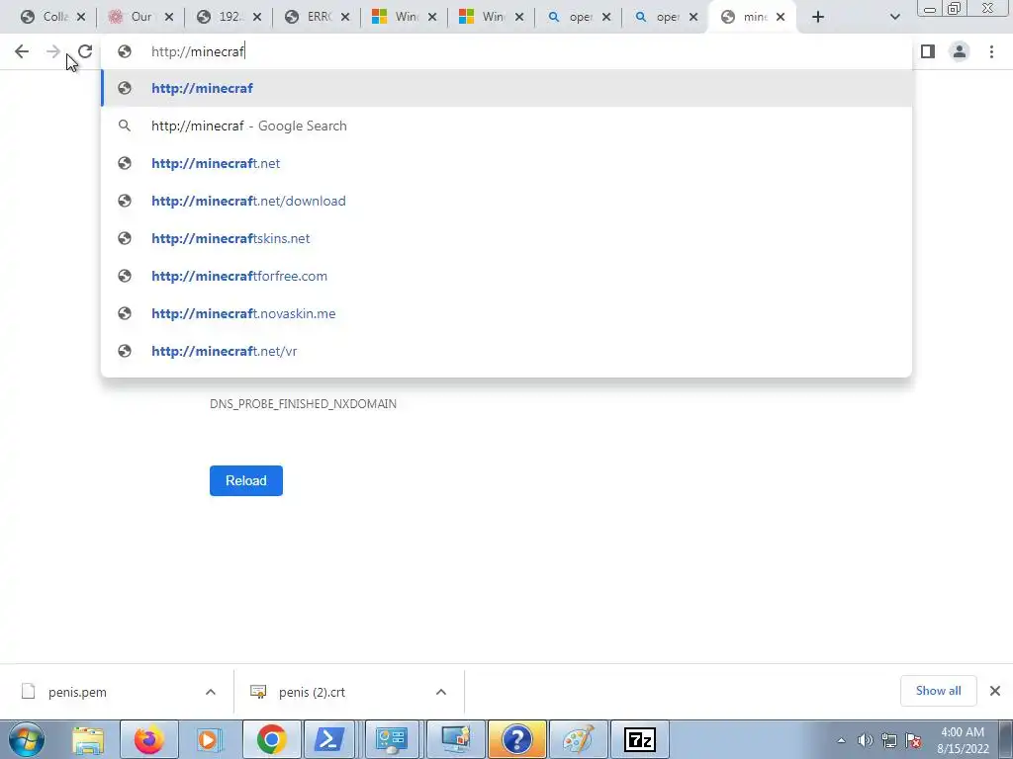Close the active minecraf tab
1013x759 pixels.
[781, 18]
